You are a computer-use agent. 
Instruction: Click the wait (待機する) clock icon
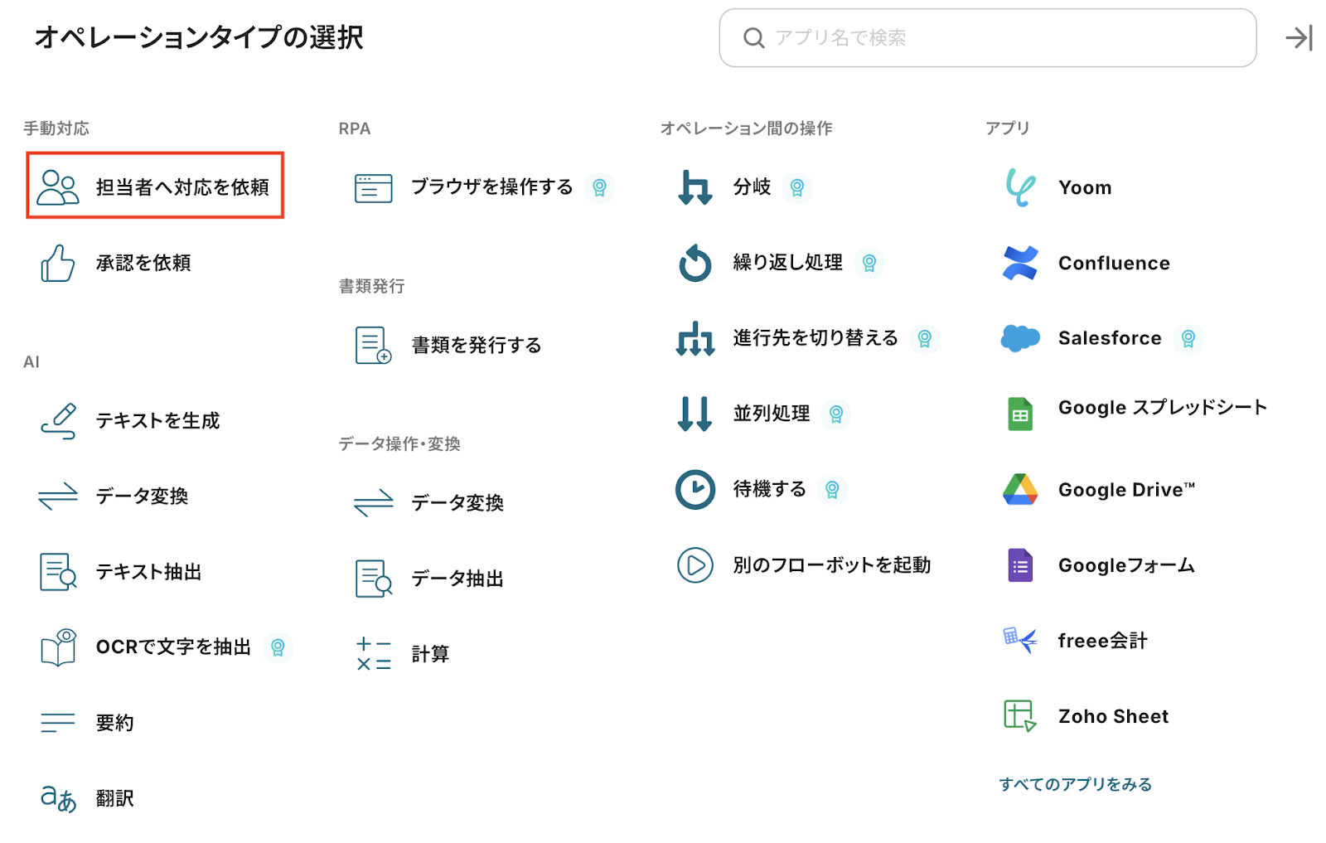[694, 489]
